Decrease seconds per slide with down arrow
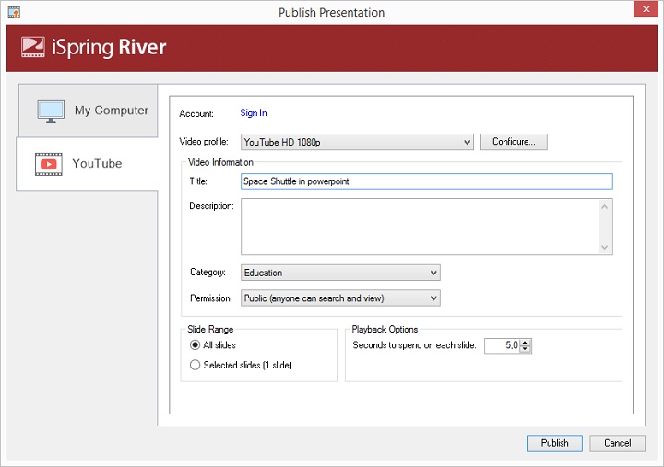This screenshot has height=467, width=664. coord(525,349)
